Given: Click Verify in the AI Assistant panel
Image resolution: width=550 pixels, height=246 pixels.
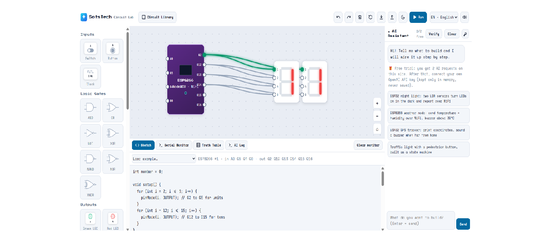Looking at the screenshot, I should (x=434, y=34).
